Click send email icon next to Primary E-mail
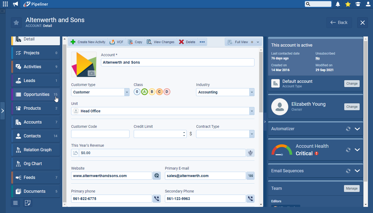 click(250, 176)
